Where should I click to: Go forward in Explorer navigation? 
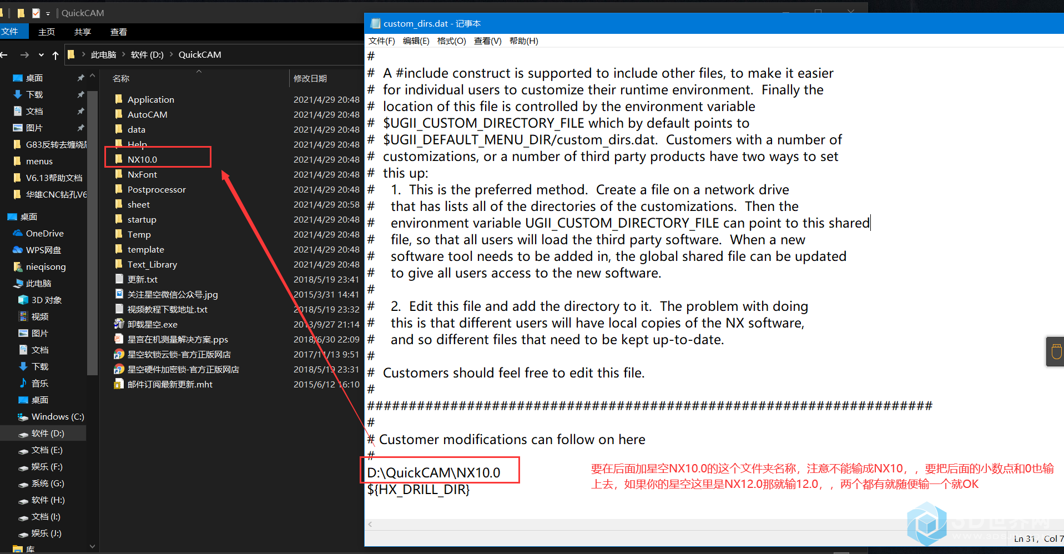click(24, 54)
